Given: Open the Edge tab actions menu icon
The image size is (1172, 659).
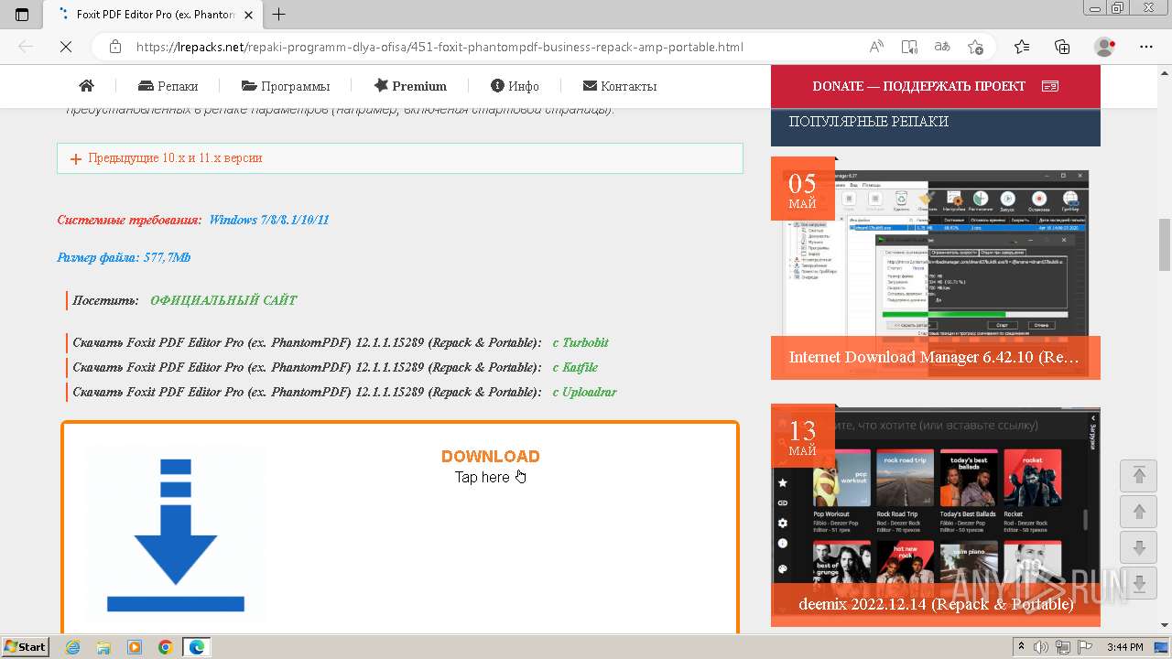Looking at the screenshot, I should (22, 15).
